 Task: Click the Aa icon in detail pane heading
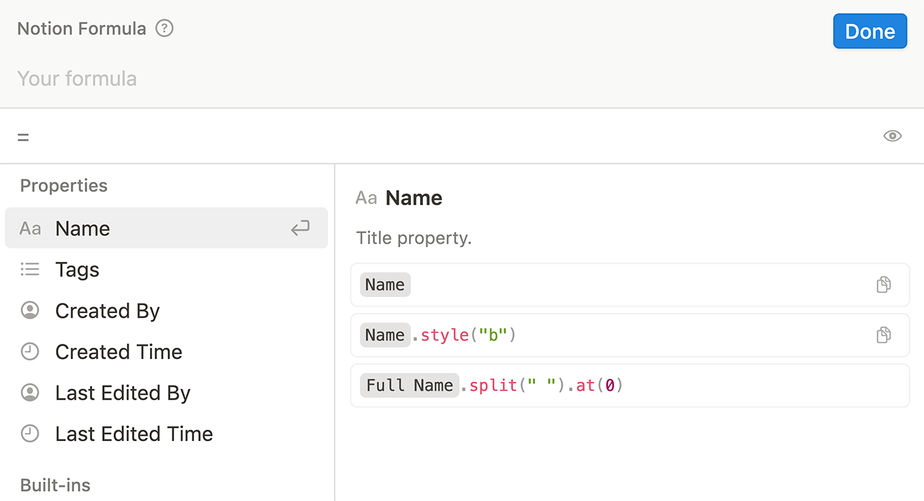[366, 198]
